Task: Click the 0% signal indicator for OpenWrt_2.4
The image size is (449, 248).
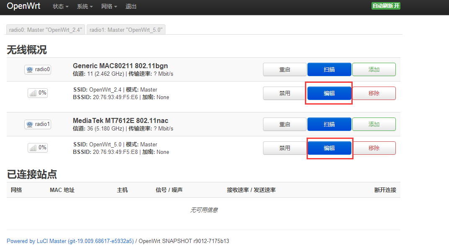Action: (38, 93)
